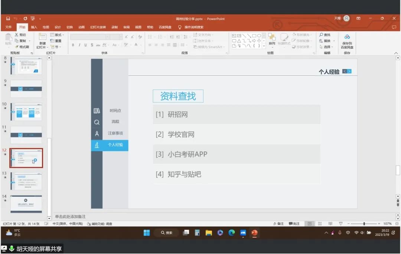This screenshot has height=254, width=401.
Task: Open the comments icon below window controls
Action: tap(394, 27)
